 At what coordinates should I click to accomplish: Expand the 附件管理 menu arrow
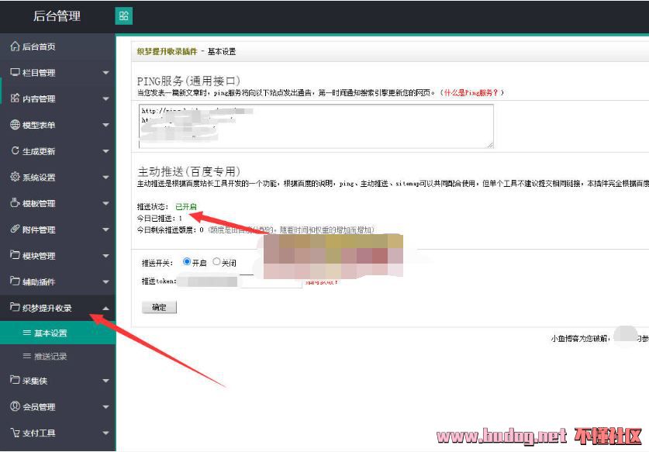point(106,229)
